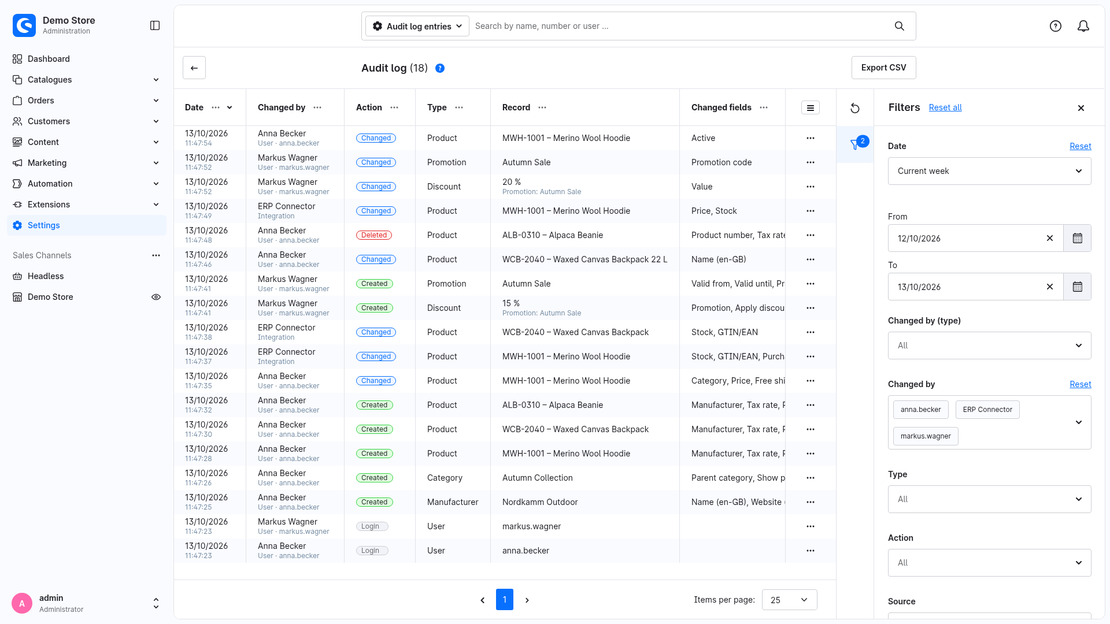
Task: Clear the To date 13/10/2026
Action: pos(1050,287)
